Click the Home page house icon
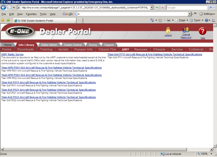The image size is (217, 157). [152, 20]
